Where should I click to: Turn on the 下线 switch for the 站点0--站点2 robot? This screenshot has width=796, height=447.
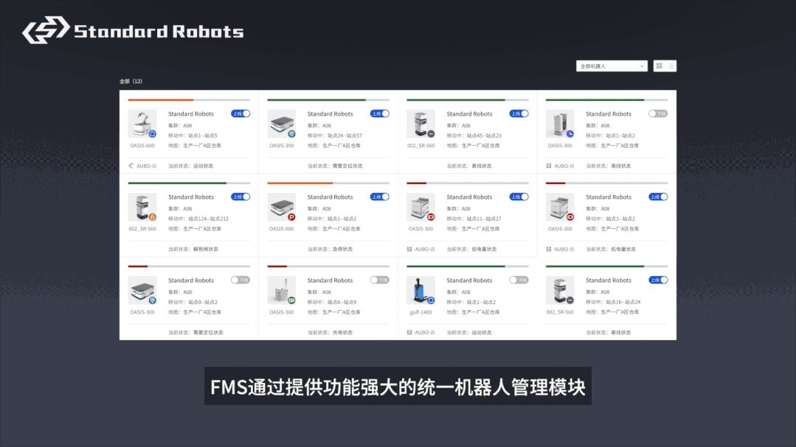point(240,280)
